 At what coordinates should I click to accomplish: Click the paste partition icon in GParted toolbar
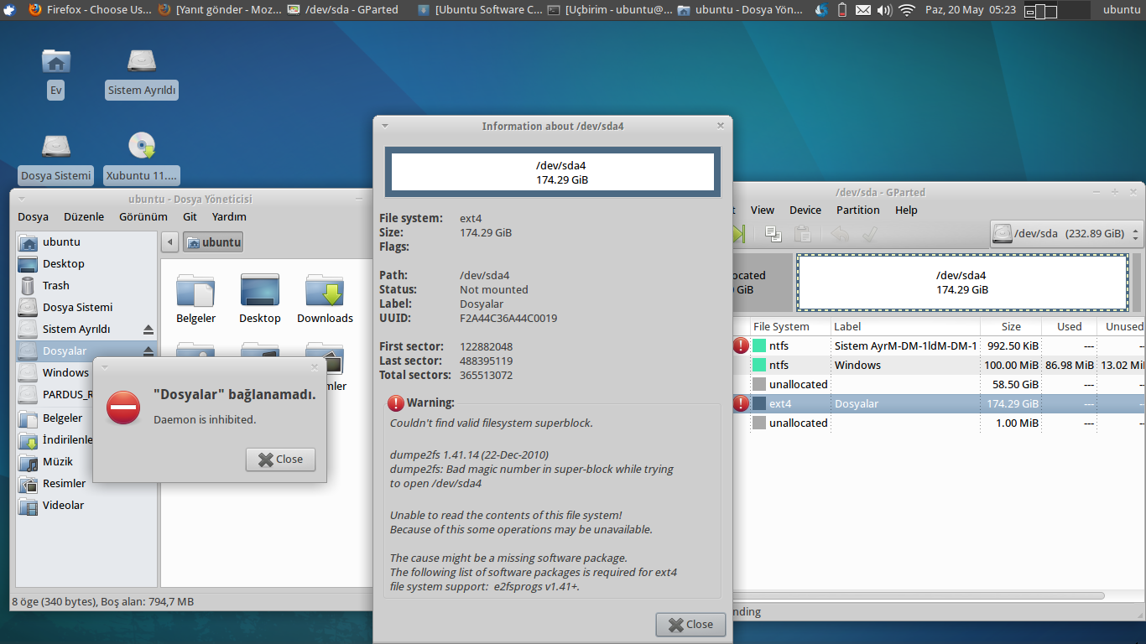pyautogui.click(x=802, y=235)
